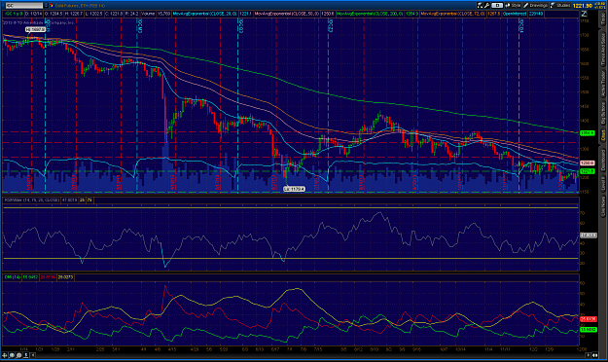608x362 pixels.
Task: Click MovAvgExponential (CLOSE, 72, 0) study label
Action: tap(452, 14)
